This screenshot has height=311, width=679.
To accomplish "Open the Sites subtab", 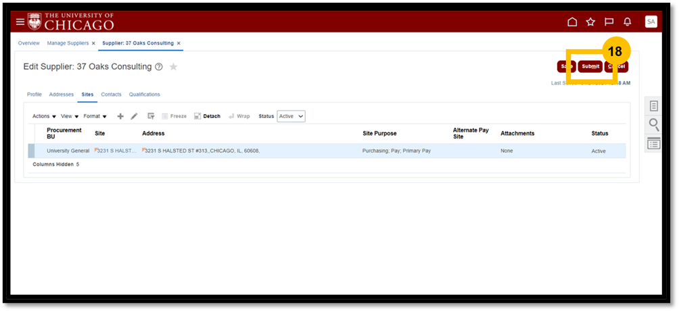I will [87, 94].
